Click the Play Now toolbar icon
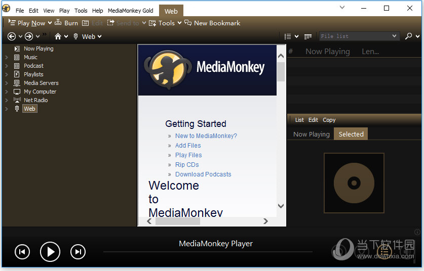Viewport: 424px width, 271px height. pyautogui.click(x=12, y=22)
